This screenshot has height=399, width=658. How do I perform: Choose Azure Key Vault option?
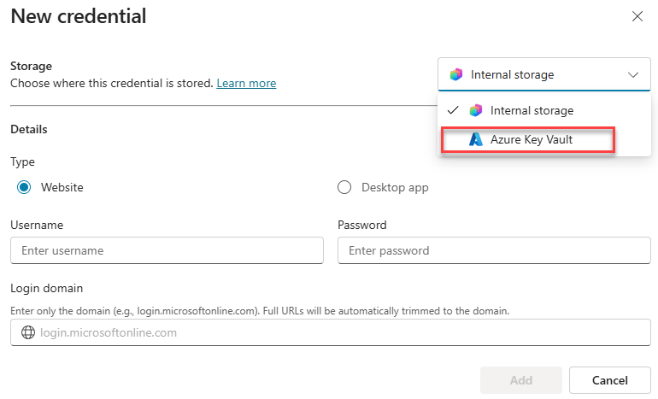pyautogui.click(x=531, y=139)
